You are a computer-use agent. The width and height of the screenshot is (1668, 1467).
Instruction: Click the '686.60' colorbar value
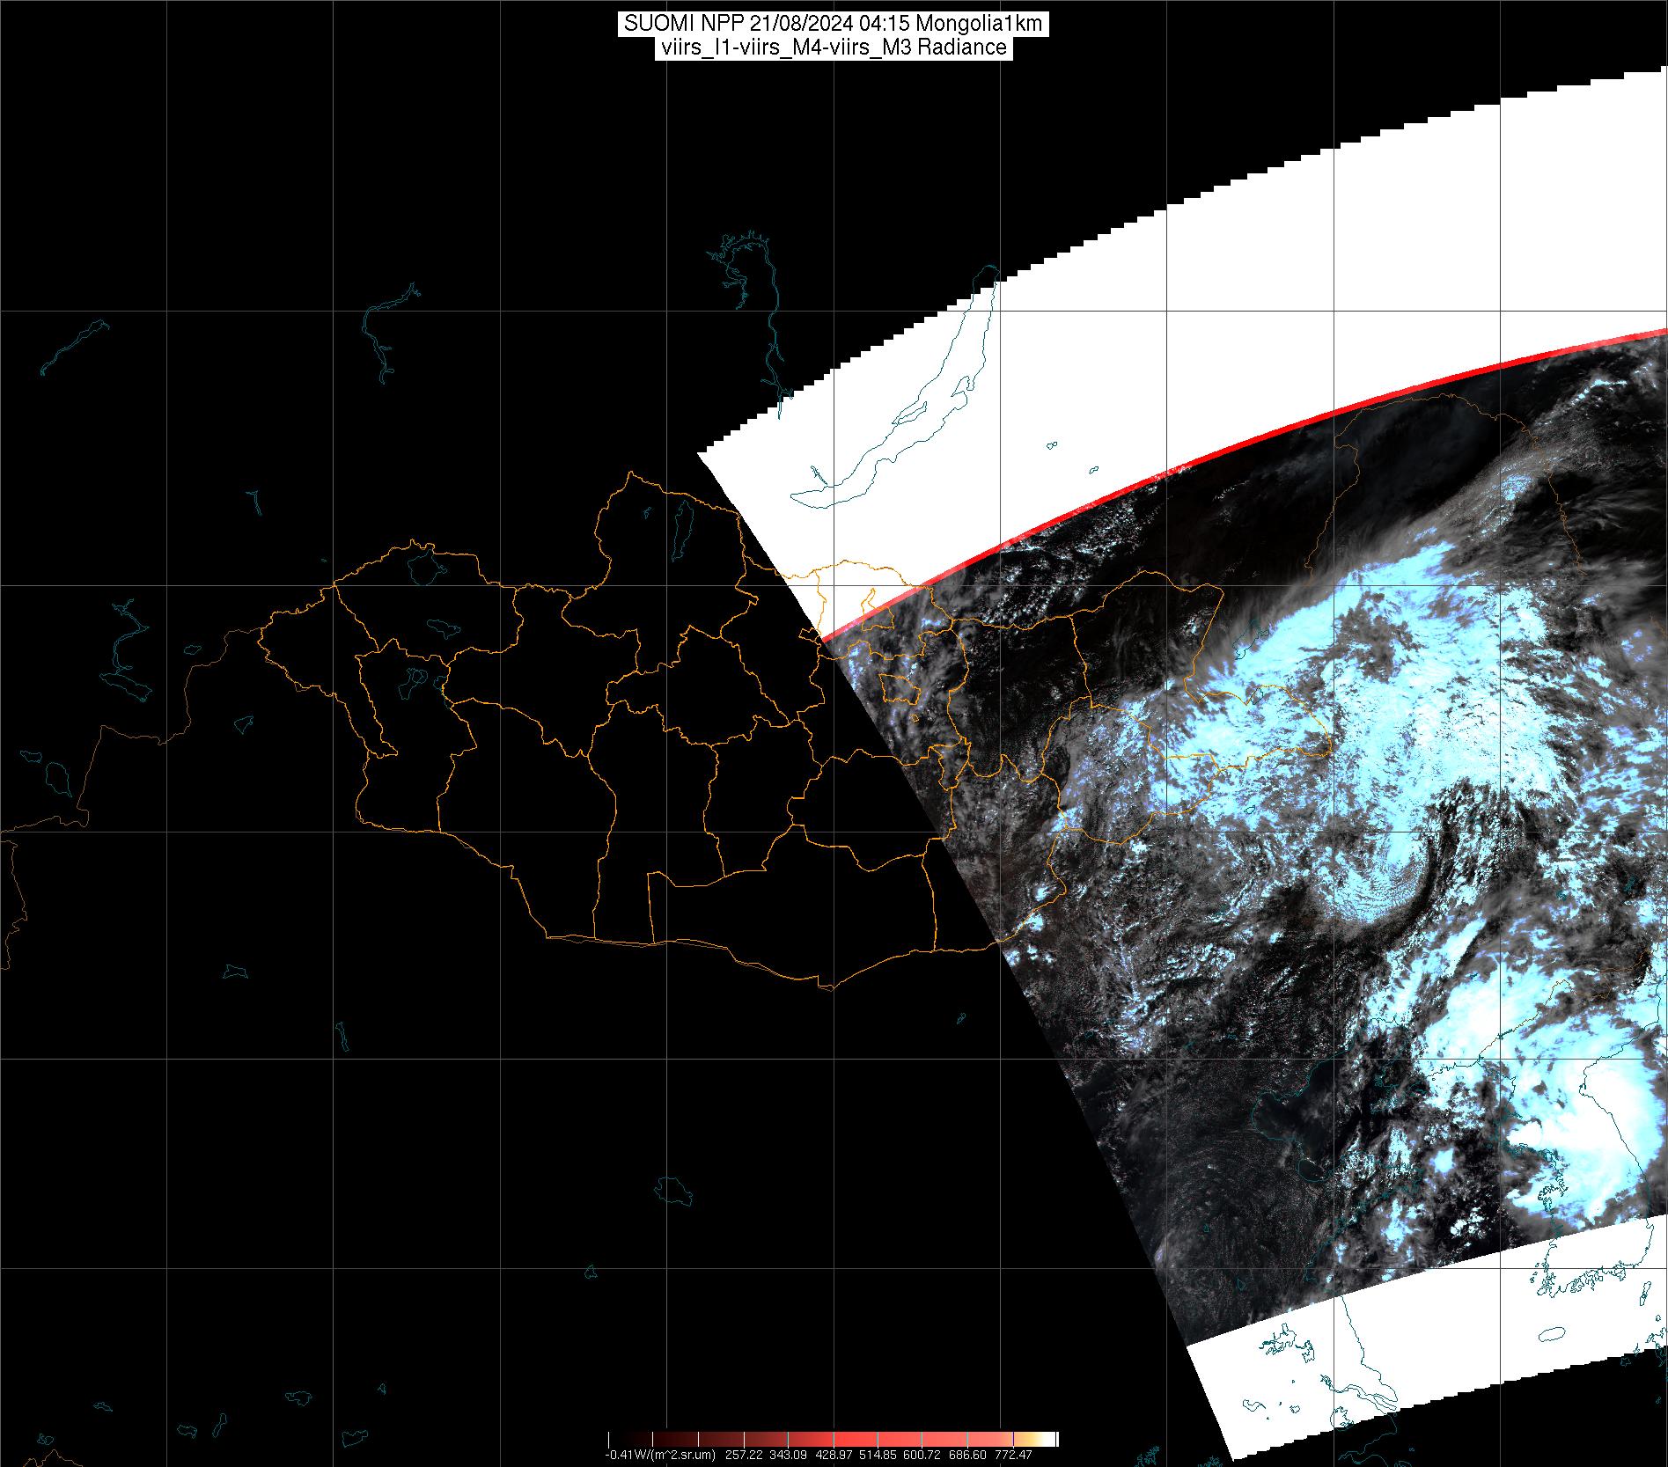tap(966, 1455)
